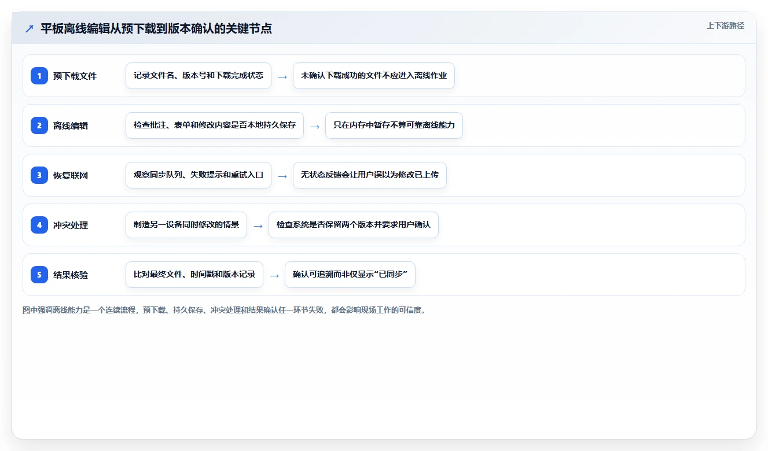Click the diagonal arrow icon beside the title
The height and width of the screenshot is (451, 768).
30,28
